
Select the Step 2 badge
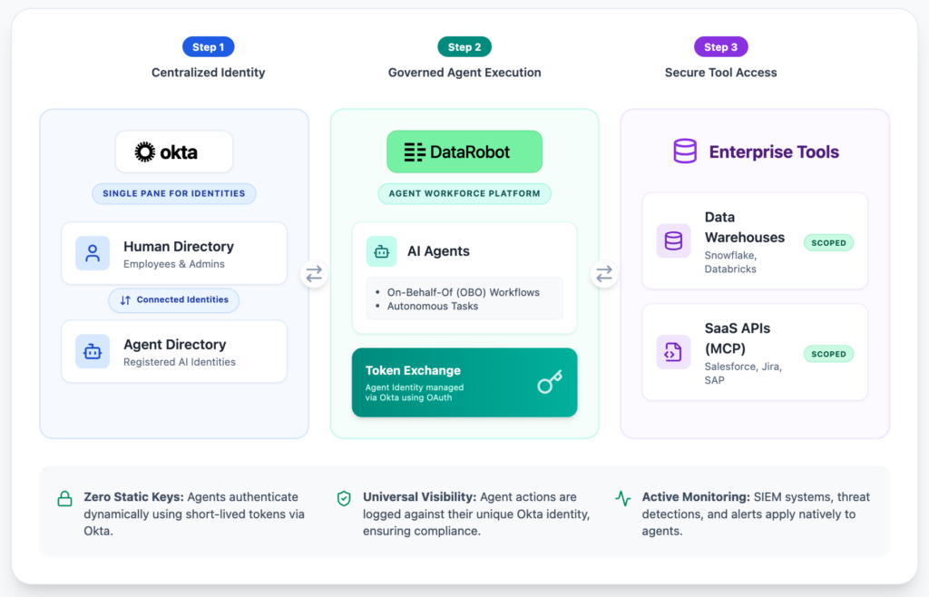coord(464,46)
